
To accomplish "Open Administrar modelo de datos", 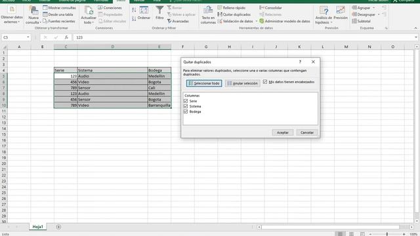I will pyautogui.click(x=285, y=21).
